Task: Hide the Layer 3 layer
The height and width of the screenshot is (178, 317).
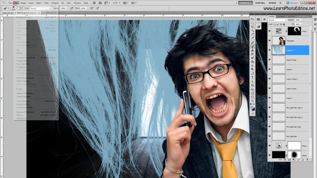Action: (269, 98)
